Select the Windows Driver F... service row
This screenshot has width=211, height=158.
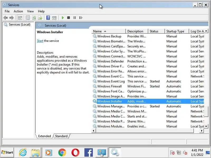148,66
